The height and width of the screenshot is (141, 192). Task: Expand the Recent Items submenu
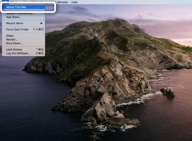click(23, 23)
